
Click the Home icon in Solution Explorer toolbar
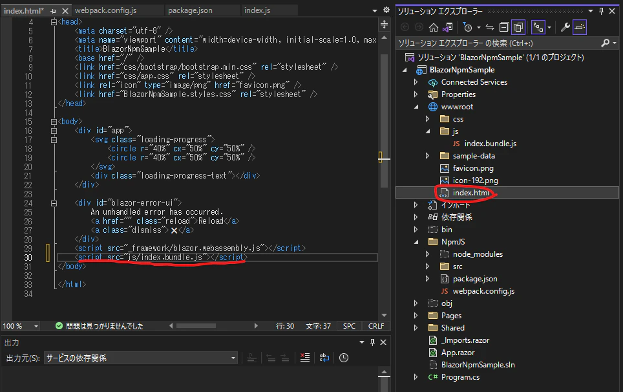434,27
